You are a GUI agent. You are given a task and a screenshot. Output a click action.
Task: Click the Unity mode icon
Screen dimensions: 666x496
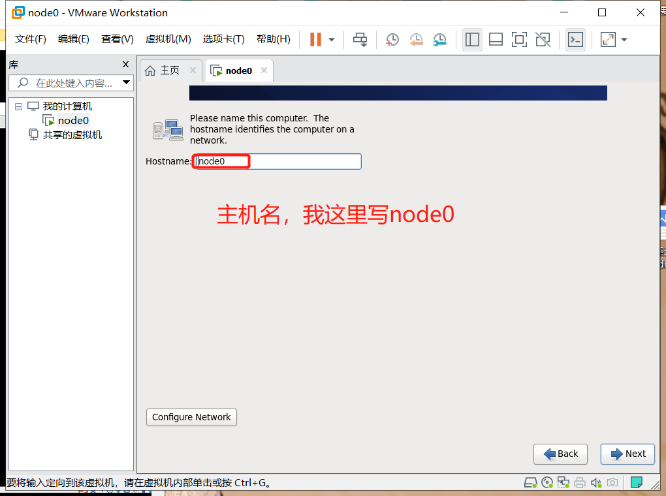pos(543,40)
